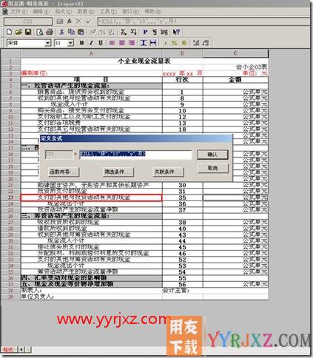Select the title cell 小企业现金流量表

click(x=144, y=61)
